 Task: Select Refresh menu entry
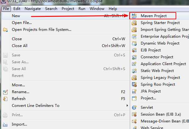[66, 99]
